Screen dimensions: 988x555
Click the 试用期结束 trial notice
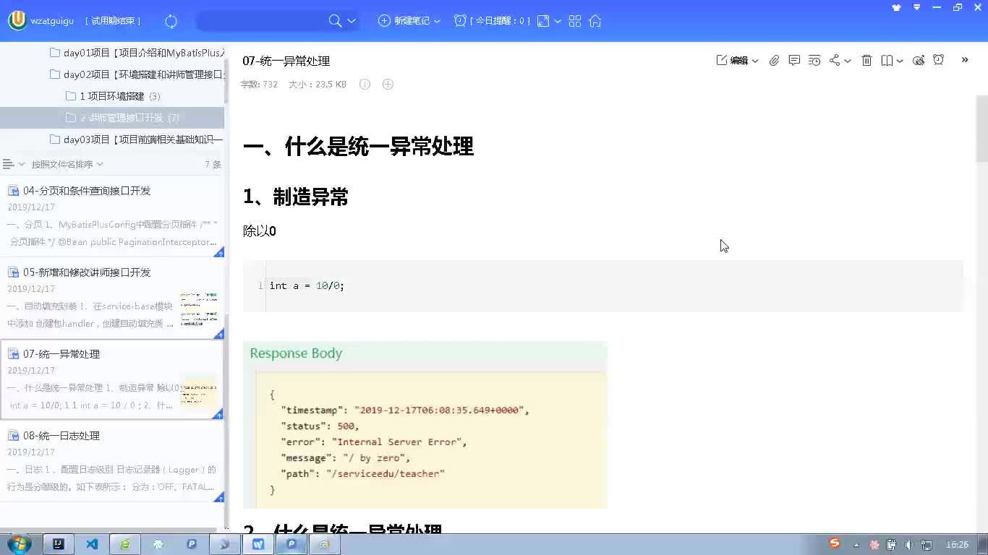pyautogui.click(x=113, y=21)
